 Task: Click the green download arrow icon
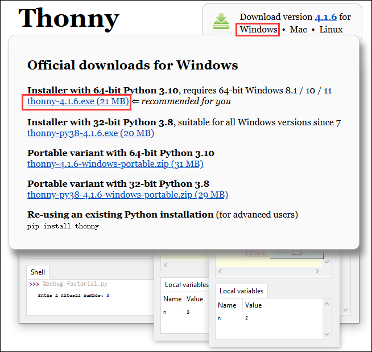[221, 22]
